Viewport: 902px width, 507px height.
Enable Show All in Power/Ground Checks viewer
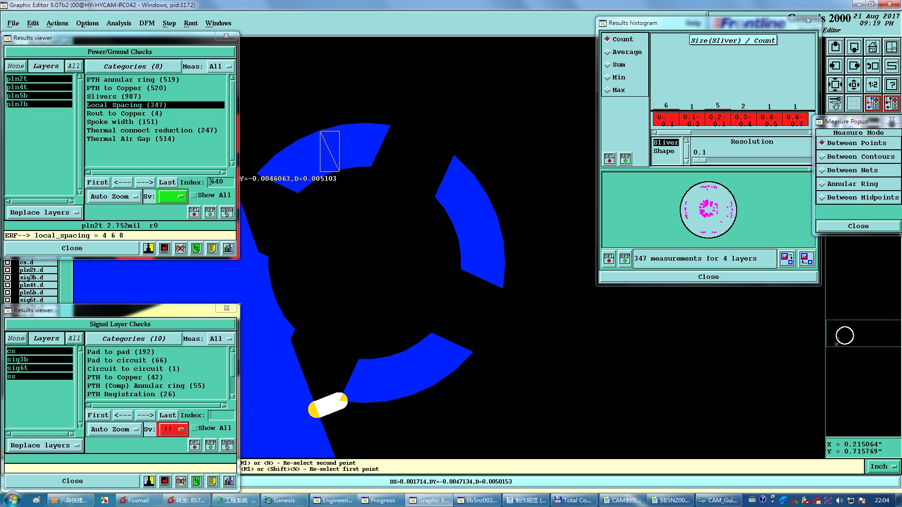click(x=194, y=195)
